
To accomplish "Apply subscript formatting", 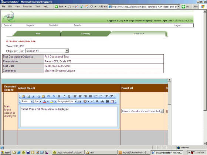I will pos(97,101).
